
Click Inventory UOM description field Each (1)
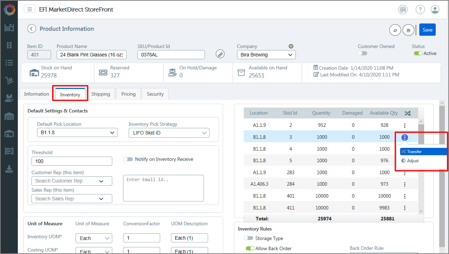(x=190, y=238)
